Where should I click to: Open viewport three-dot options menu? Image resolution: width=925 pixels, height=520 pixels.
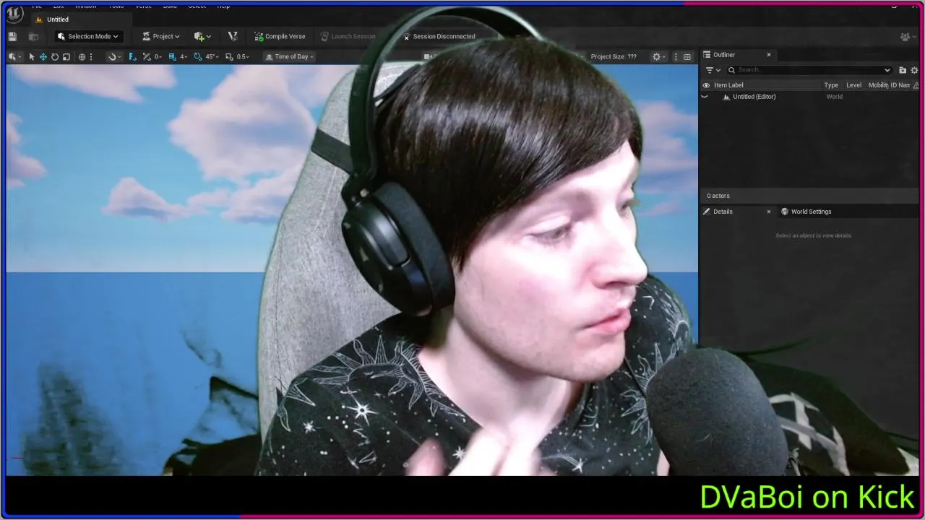[x=676, y=56]
